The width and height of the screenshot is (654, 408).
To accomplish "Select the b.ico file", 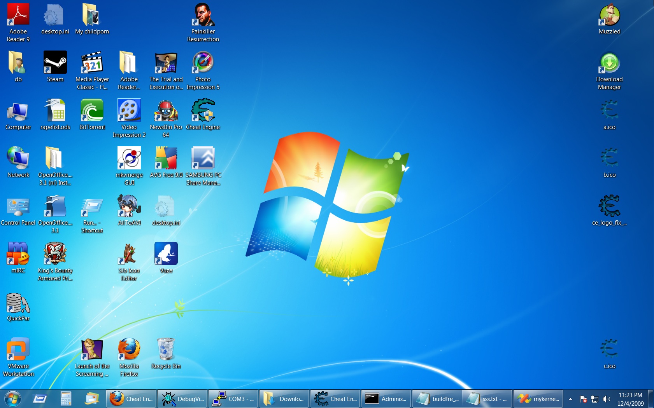I will (x=609, y=162).
